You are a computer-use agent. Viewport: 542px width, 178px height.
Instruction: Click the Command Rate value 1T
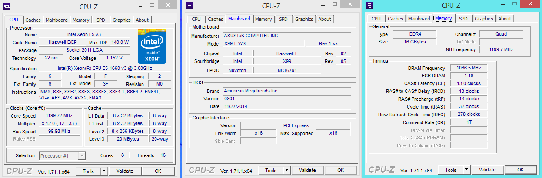[469, 122]
